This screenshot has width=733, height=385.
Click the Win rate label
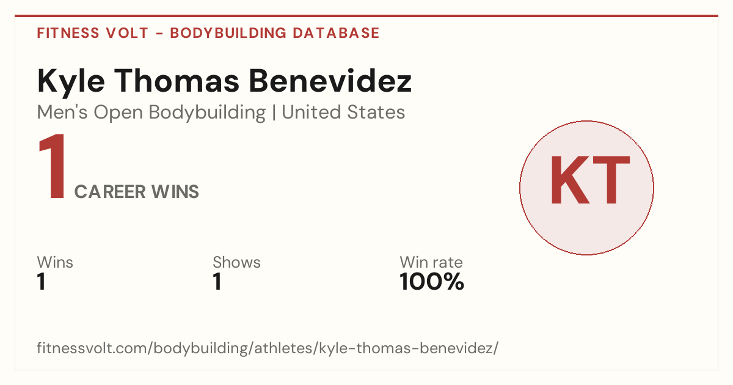[x=431, y=263]
